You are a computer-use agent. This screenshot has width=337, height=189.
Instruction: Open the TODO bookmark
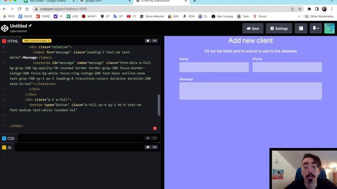(43, 16)
